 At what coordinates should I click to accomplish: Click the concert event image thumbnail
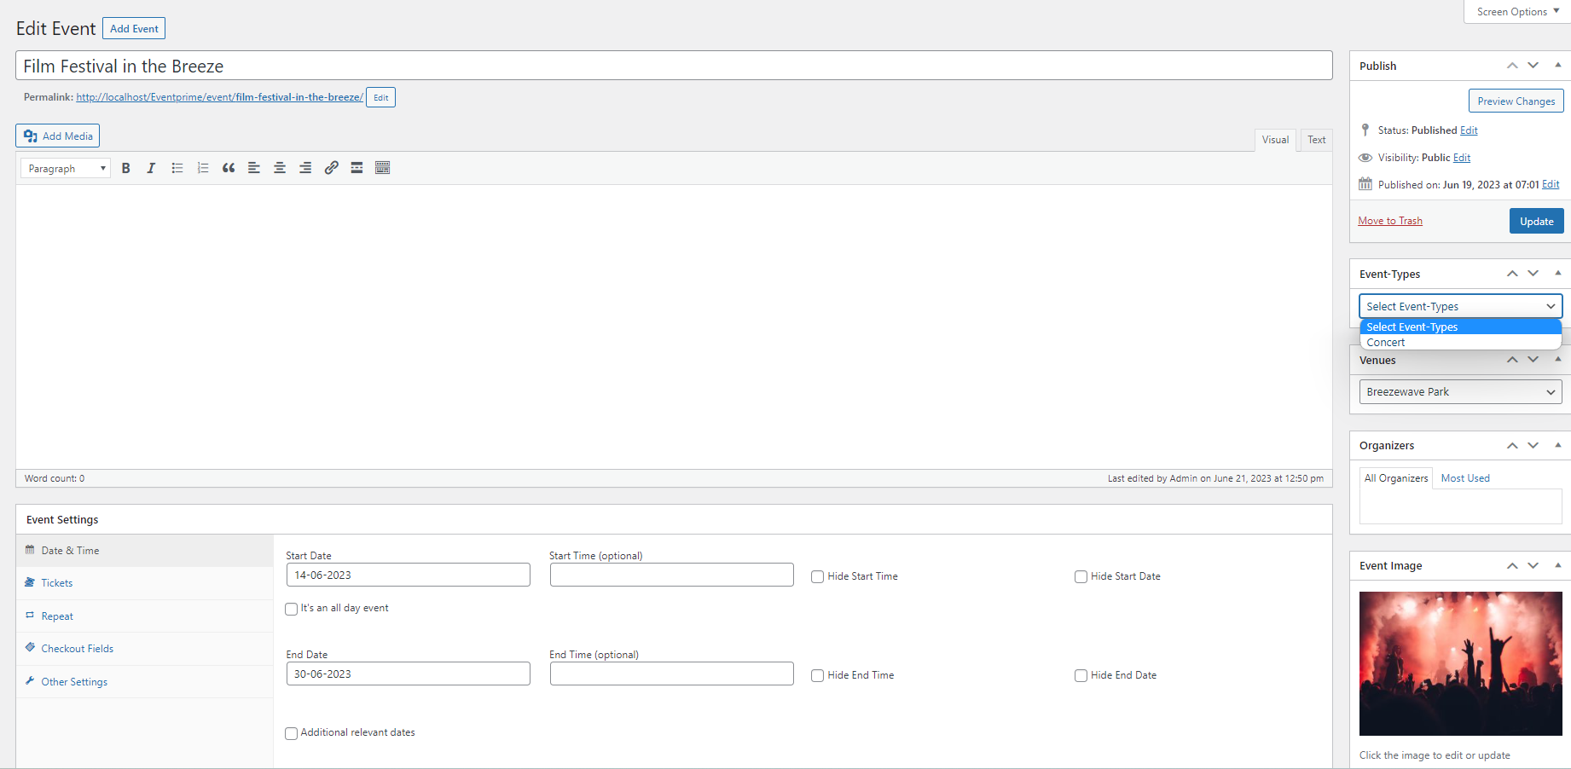1460,663
